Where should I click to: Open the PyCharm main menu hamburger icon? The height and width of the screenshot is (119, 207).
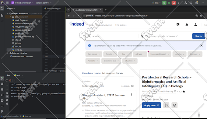tap(7, 3)
